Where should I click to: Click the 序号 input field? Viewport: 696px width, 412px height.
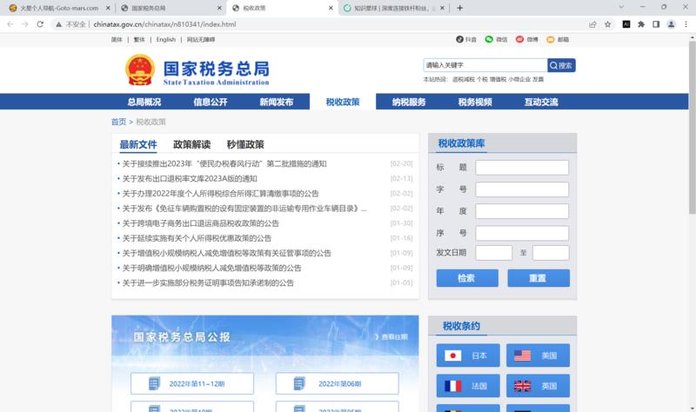pyautogui.click(x=522, y=233)
